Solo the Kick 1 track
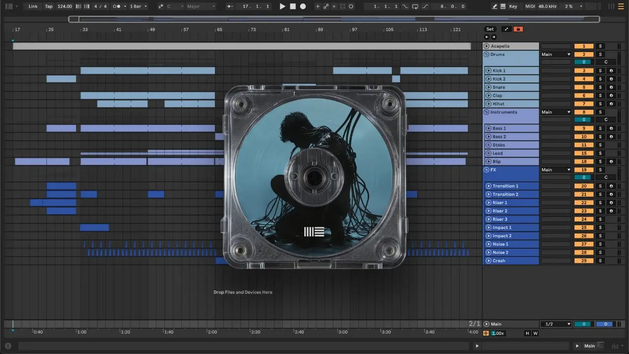The height and width of the screenshot is (354, 629). 600,71
